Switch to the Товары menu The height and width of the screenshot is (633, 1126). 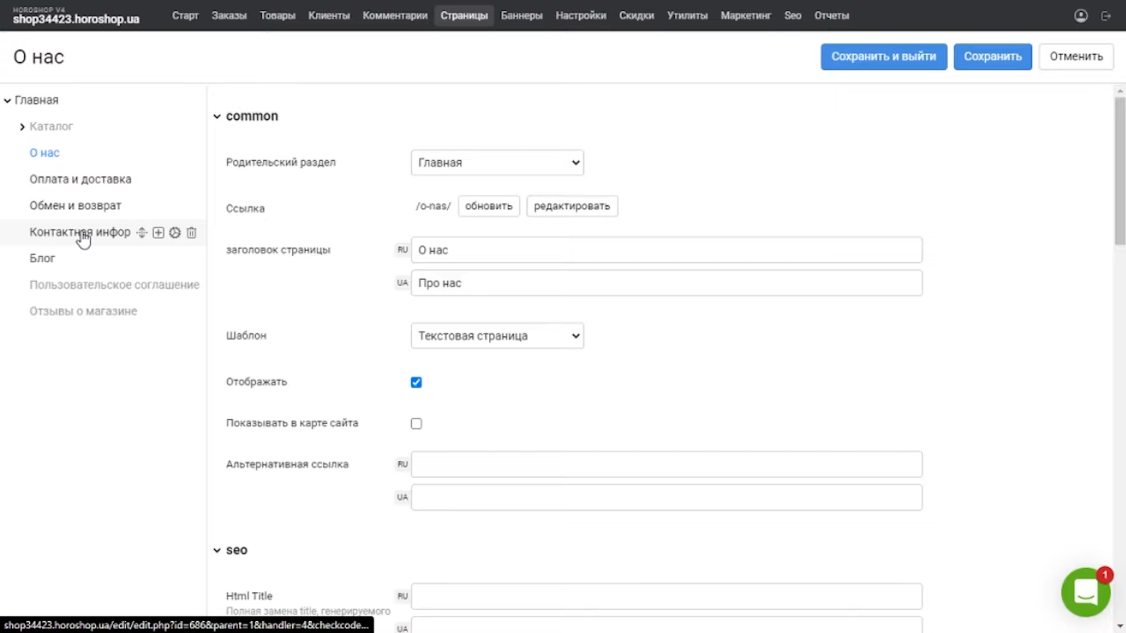tap(277, 15)
